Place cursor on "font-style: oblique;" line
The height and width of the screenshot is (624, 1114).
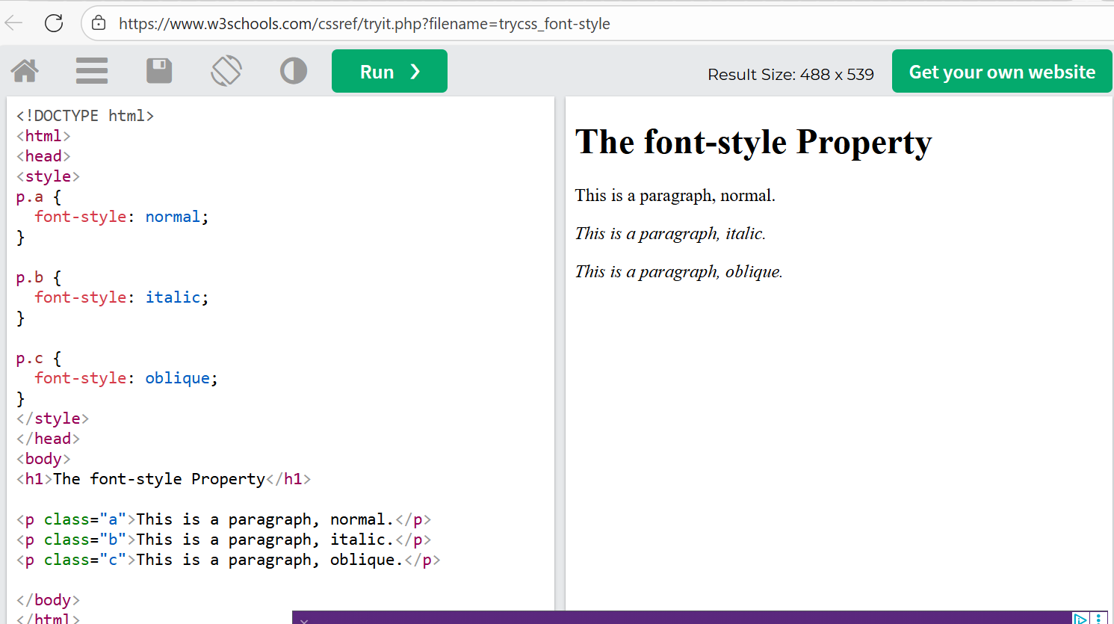coord(126,378)
